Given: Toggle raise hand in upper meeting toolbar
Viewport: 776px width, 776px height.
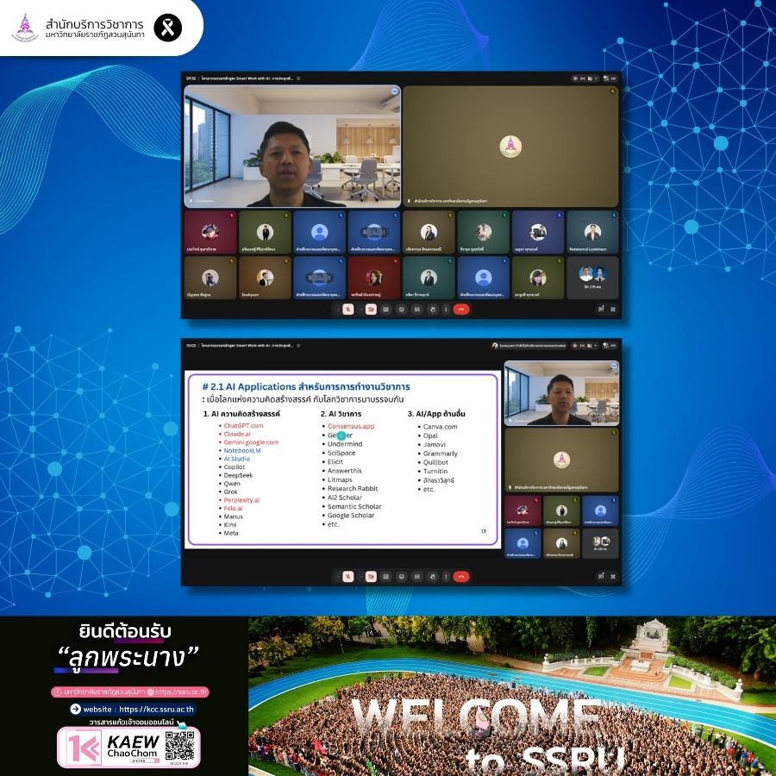Looking at the screenshot, I should (433, 310).
